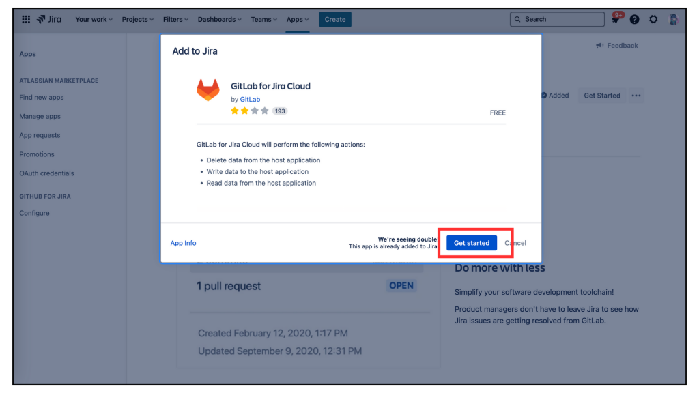Click the blue Get started button
The height and width of the screenshot is (393, 699).
point(472,243)
